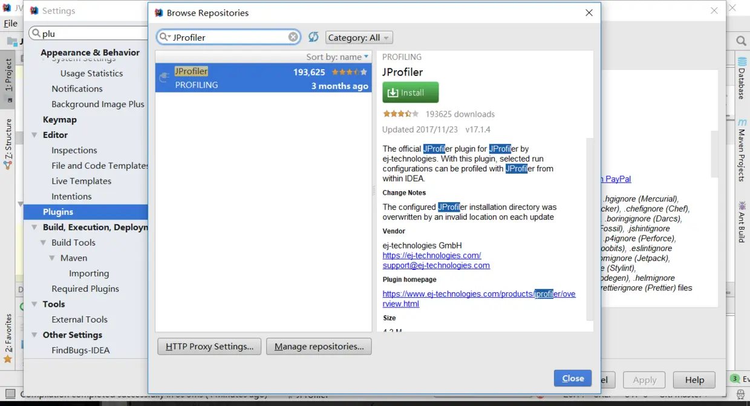
Task: Click the splitter between plugin list and details
Action: click(x=374, y=191)
